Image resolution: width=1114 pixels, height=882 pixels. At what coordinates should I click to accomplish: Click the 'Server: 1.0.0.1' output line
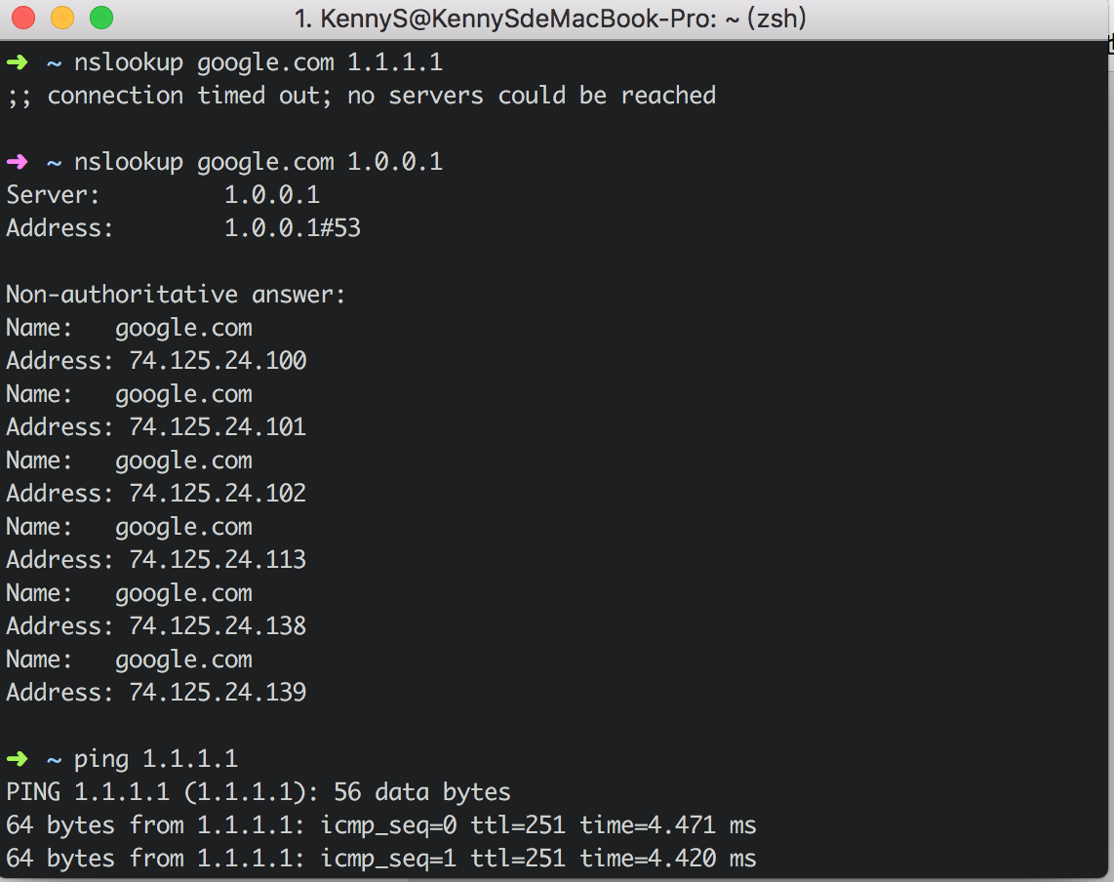tap(163, 195)
